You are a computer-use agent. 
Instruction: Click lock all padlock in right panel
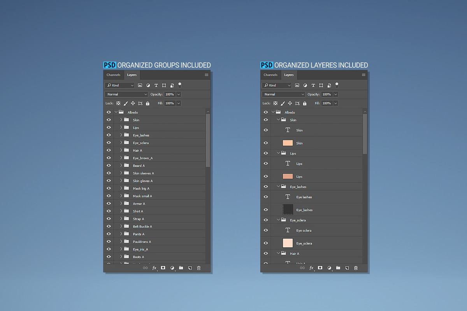point(305,103)
